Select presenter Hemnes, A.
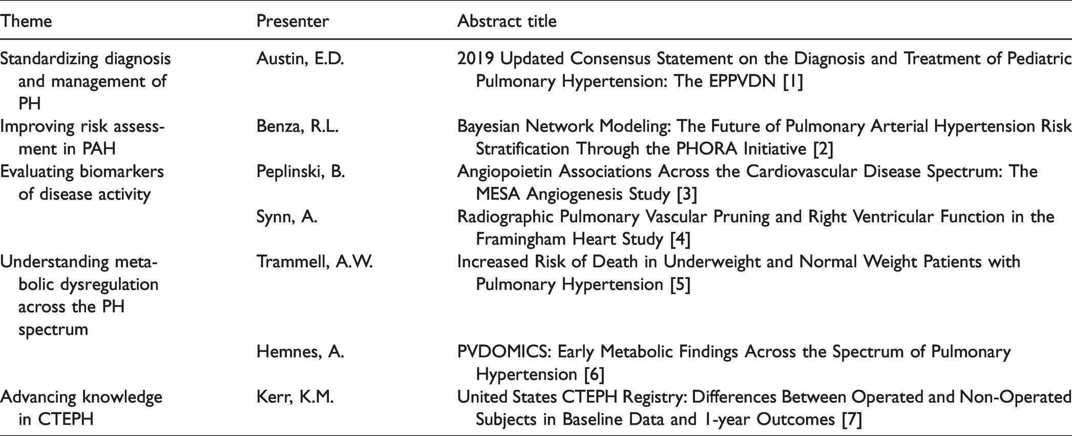This screenshot has width=1072, height=436. coord(300,352)
